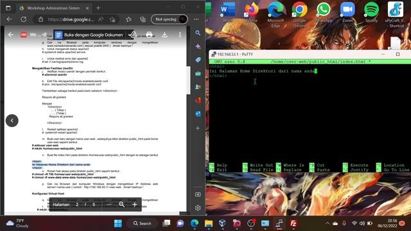This screenshot has width=411, height=231.
Task: Open Edge settings and more menu
Action: [196, 19]
